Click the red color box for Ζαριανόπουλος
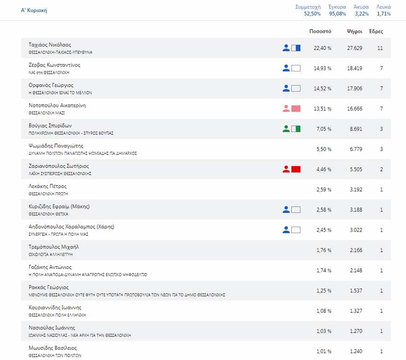The width and height of the screenshot is (406, 360). click(296, 169)
